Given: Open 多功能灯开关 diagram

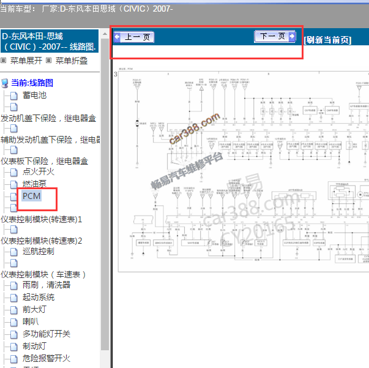Looking at the screenshot, I should [47, 334].
